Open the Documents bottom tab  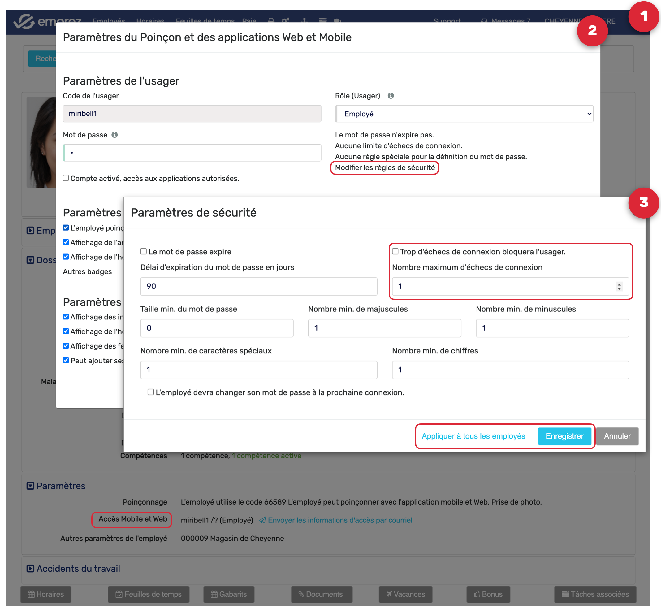coord(322,595)
